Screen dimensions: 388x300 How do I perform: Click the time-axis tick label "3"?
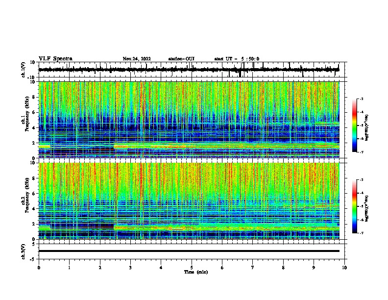tap(130, 268)
